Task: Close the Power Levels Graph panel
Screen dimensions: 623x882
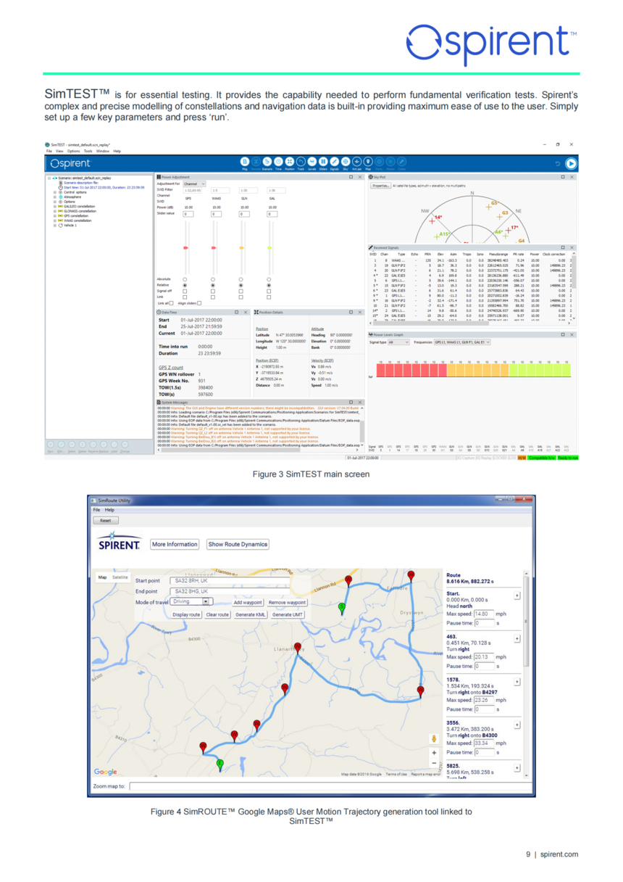Action: tap(570, 334)
